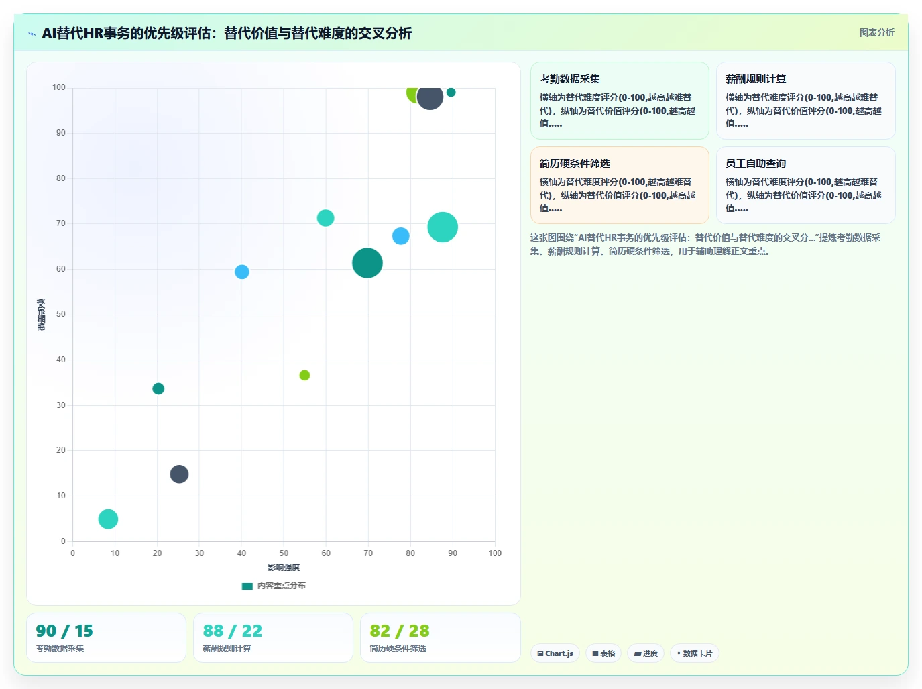Click the summary paragraph starting 这张图围绕

click(705, 244)
